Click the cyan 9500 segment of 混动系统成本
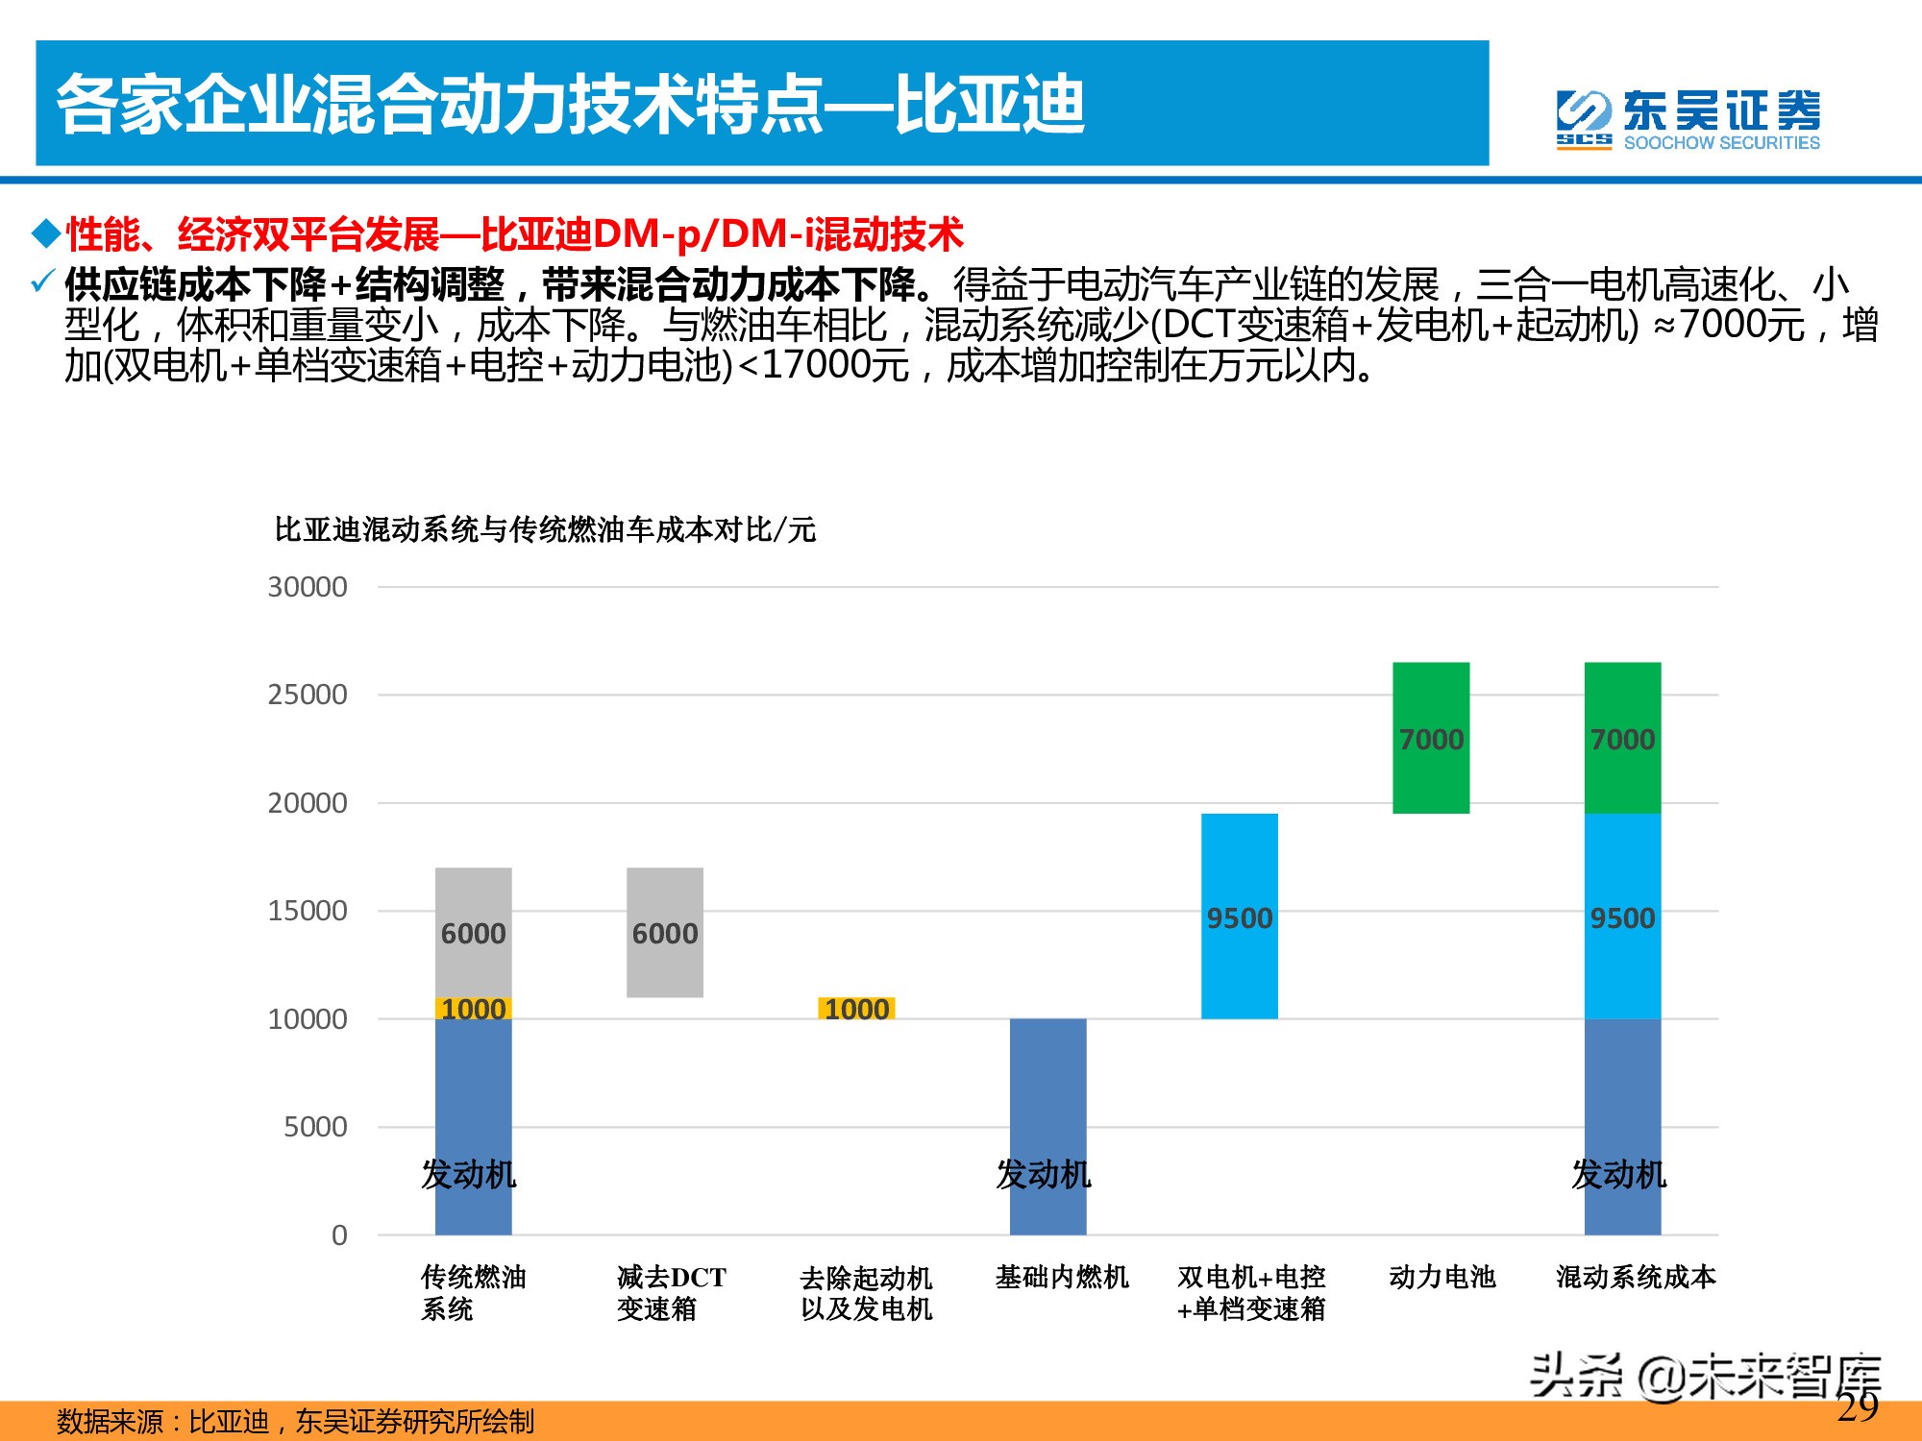Image resolution: width=1922 pixels, height=1441 pixels. pos(1622,916)
